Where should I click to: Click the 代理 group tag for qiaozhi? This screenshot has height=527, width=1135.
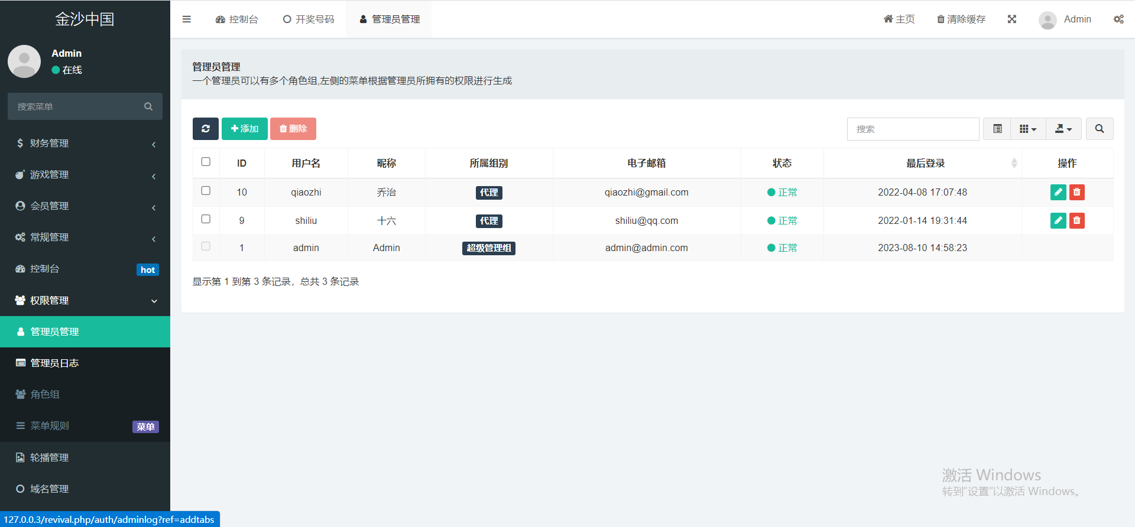(x=489, y=193)
